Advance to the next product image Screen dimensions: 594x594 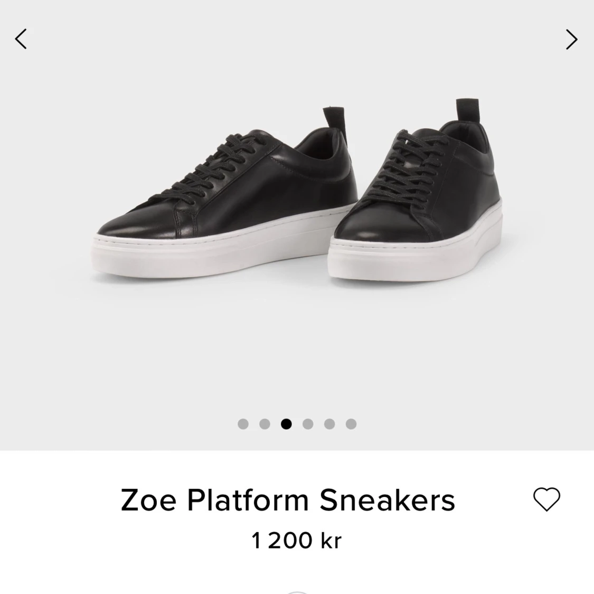[572, 40]
